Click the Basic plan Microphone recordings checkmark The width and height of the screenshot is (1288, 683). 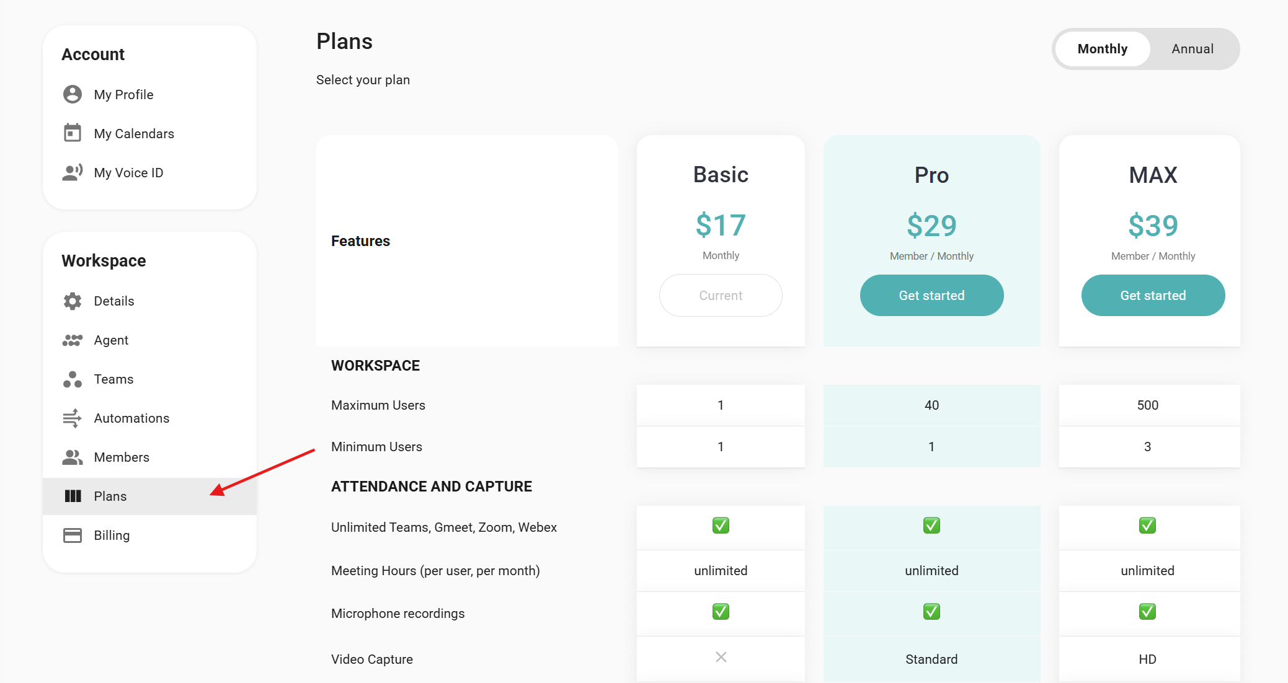tap(721, 612)
